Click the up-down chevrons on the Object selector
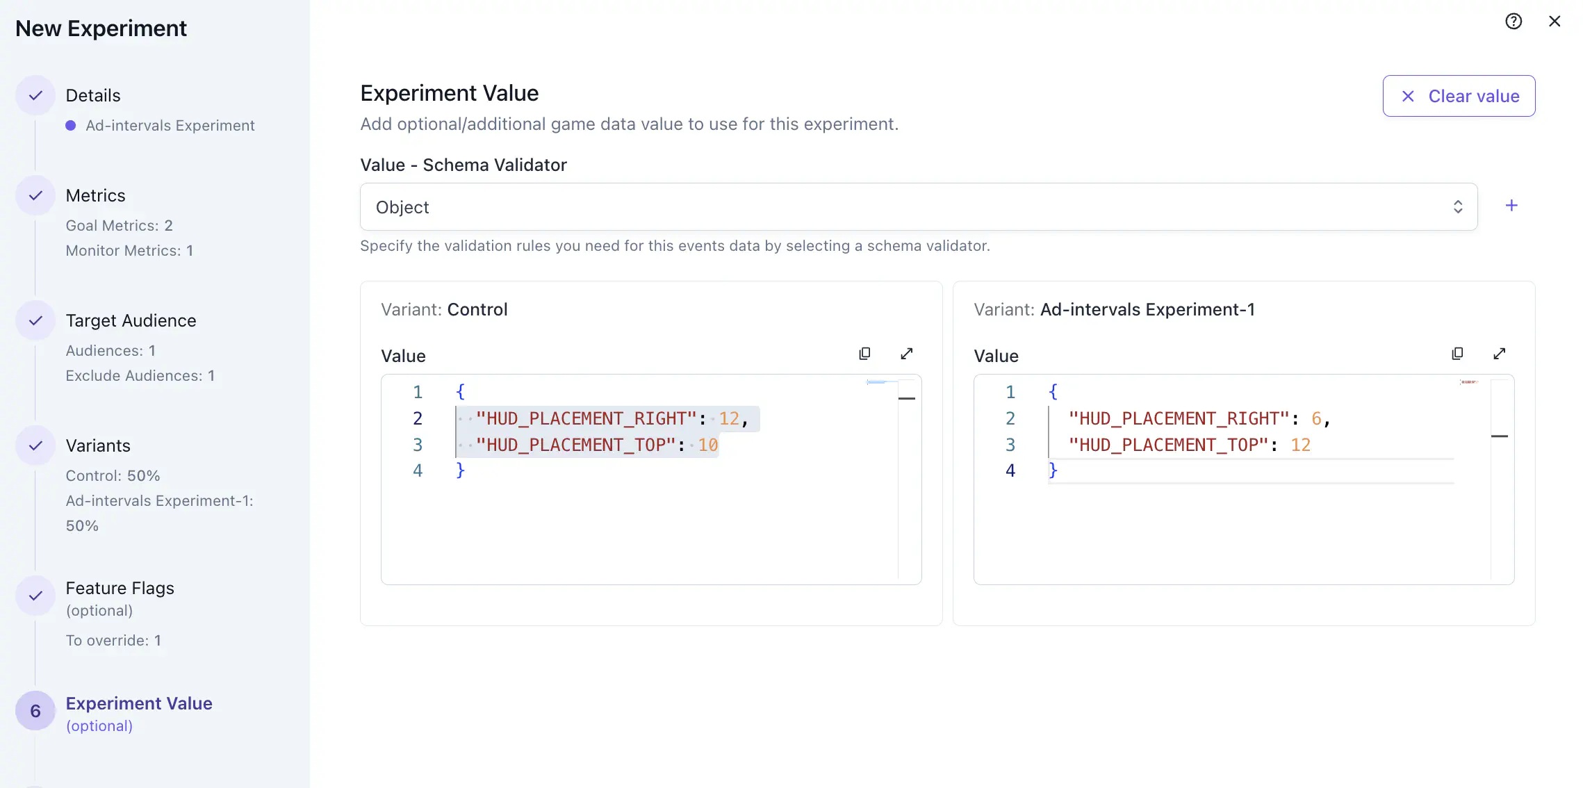This screenshot has height=788, width=1583. 1458,206
